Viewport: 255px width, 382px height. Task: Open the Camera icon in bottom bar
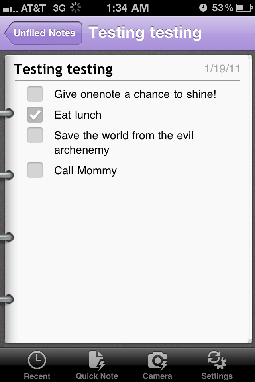[157, 361]
